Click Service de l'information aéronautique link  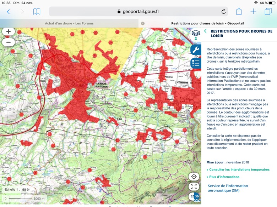click(x=228, y=188)
